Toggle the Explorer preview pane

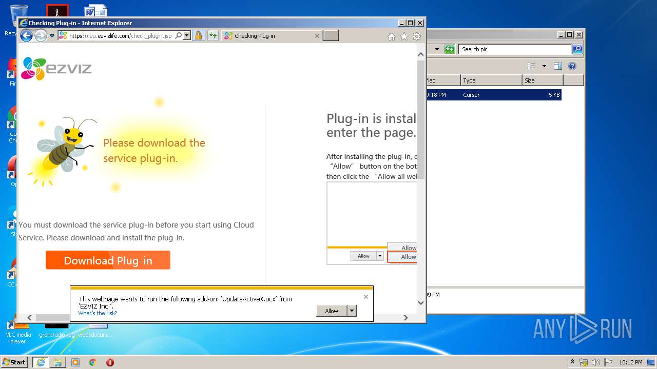[558, 66]
